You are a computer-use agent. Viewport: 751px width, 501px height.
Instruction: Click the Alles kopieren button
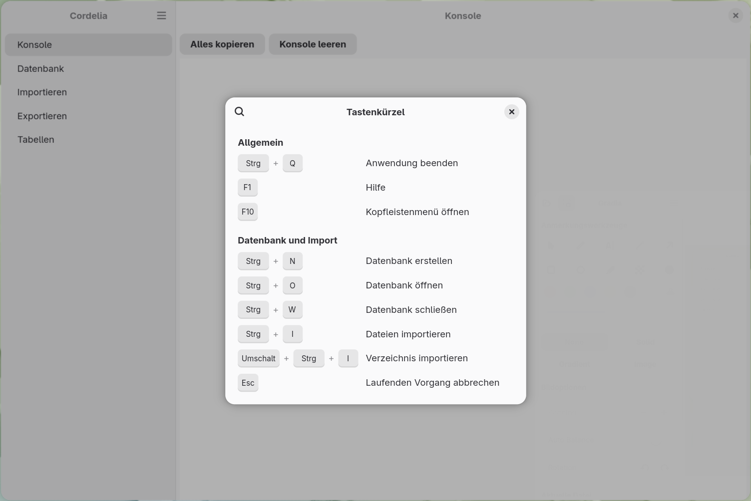(x=222, y=44)
